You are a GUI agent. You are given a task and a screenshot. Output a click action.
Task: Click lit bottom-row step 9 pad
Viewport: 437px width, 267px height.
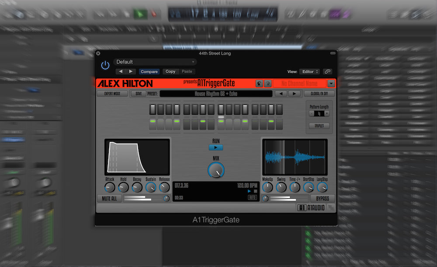coord(221,124)
